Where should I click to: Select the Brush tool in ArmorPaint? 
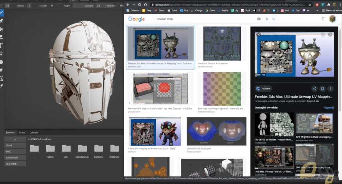pos(2,13)
